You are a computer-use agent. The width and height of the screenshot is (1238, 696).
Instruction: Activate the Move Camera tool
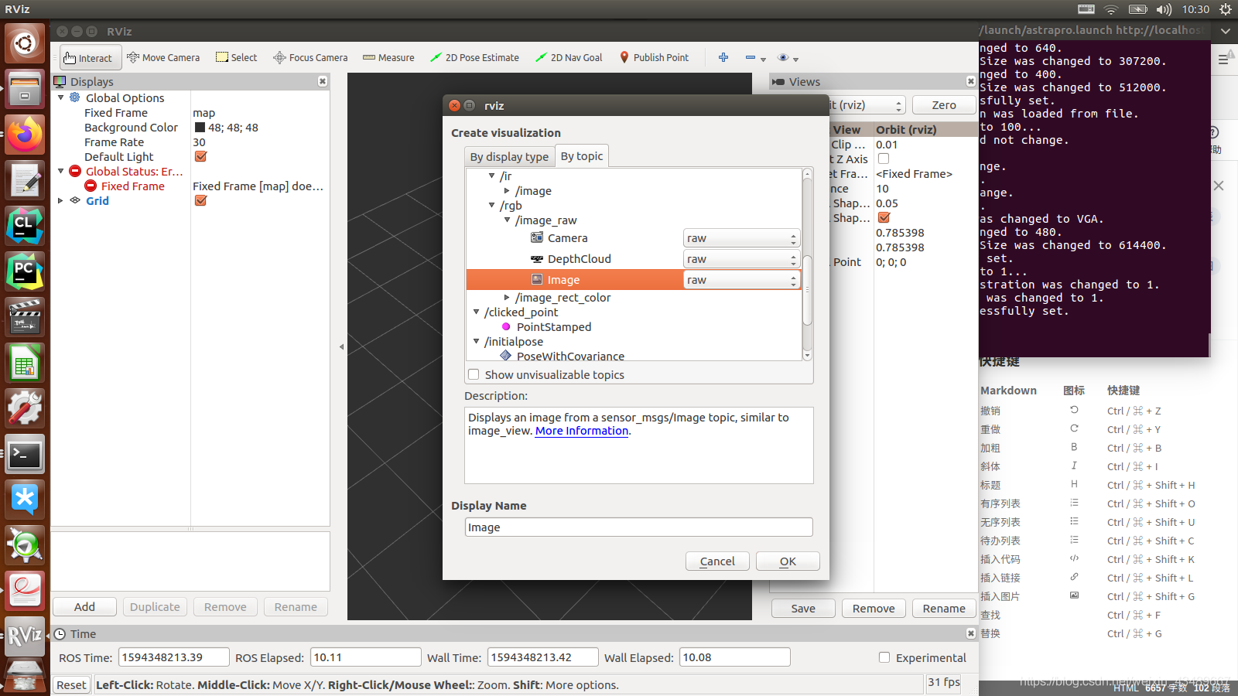[163, 58]
